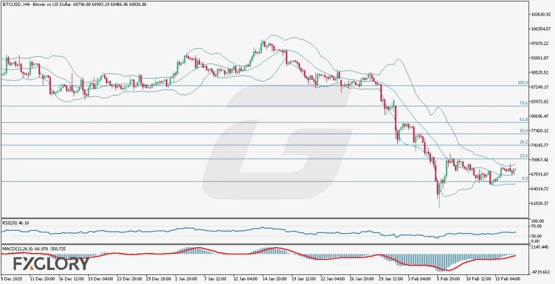This screenshot has height=284, width=555.
Task: Select the 12 Jan 04:00 time label
Action: click(x=247, y=279)
